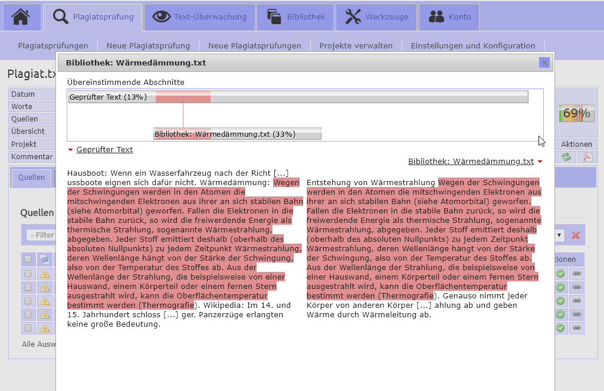This screenshot has width=604, height=391.
Task: Click the chain link icon in the second source row
Action: tap(577, 287)
